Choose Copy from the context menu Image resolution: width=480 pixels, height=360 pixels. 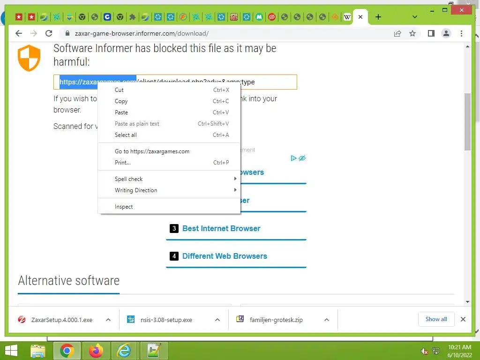point(169,101)
